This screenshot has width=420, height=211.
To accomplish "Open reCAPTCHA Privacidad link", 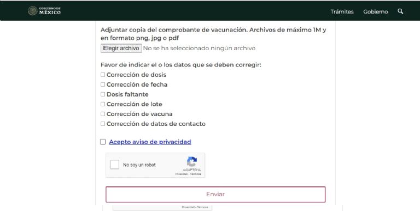I will 181,174.
